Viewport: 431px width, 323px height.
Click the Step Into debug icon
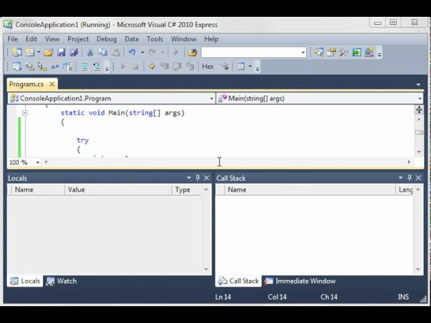click(164, 67)
